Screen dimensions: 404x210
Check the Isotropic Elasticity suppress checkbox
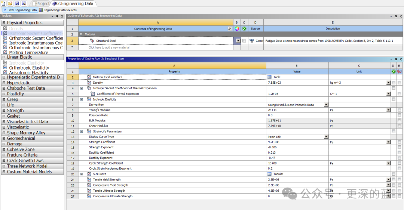tap(394, 99)
